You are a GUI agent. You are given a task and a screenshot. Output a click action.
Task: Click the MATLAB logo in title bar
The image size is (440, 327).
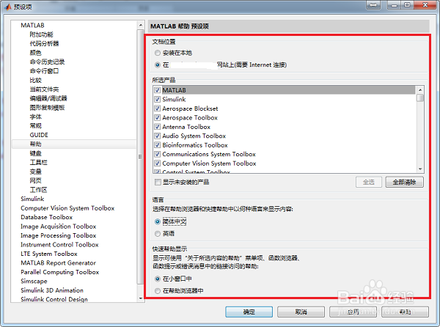(8, 7)
